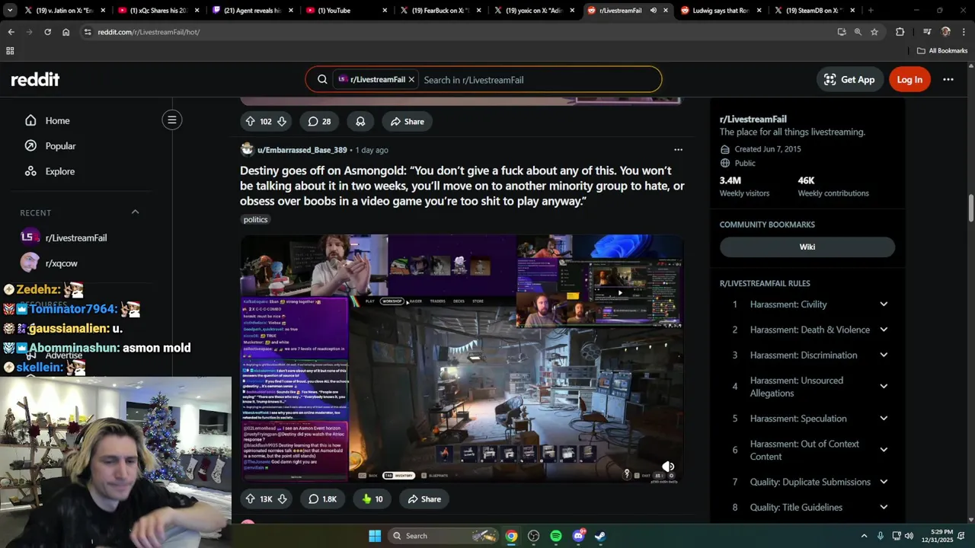Upvote the post with 102 points
975x548 pixels.
[x=250, y=121]
